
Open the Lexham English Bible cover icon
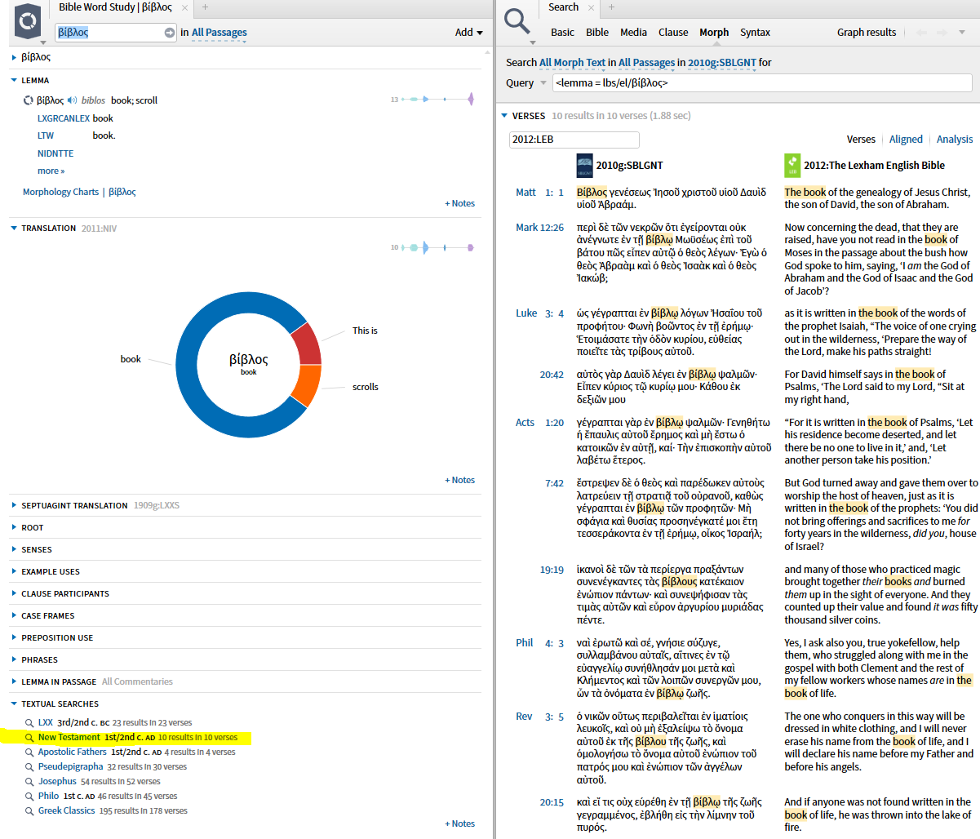[792, 165]
